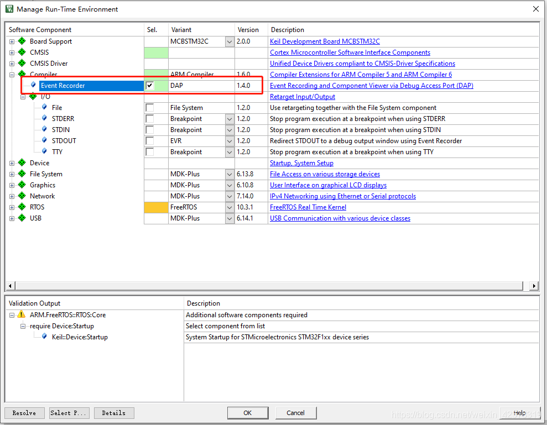Click the icon beside Keil::Device:Startup
This screenshot has height=425, width=547.
click(44, 337)
